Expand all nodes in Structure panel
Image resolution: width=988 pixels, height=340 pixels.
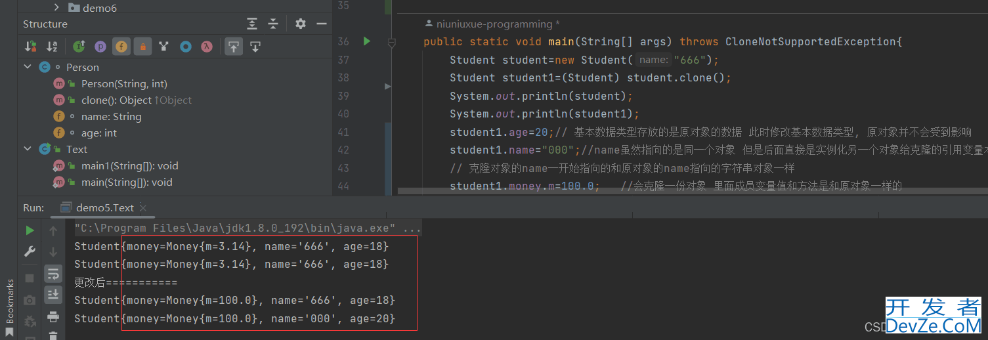pos(252,24)
